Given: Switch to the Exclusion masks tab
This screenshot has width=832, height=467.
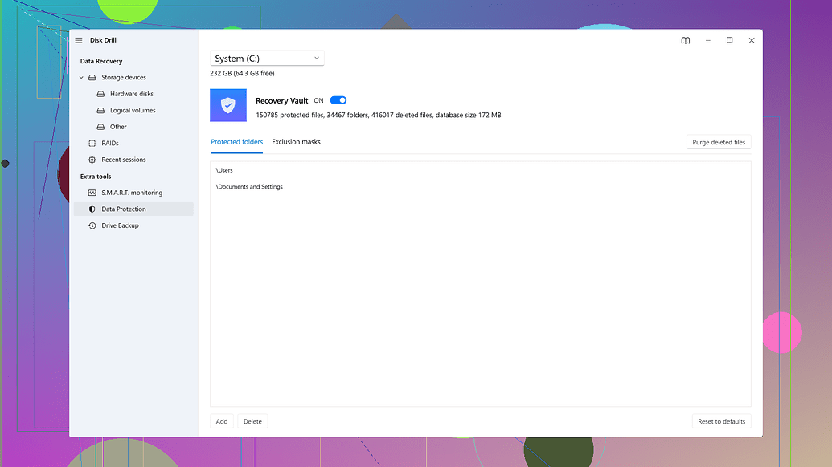Looking at the screenshot, I should (296, 141).
